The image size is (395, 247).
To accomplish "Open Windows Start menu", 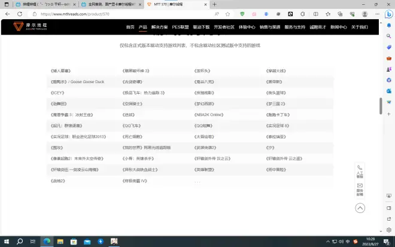I will (6, 241).
